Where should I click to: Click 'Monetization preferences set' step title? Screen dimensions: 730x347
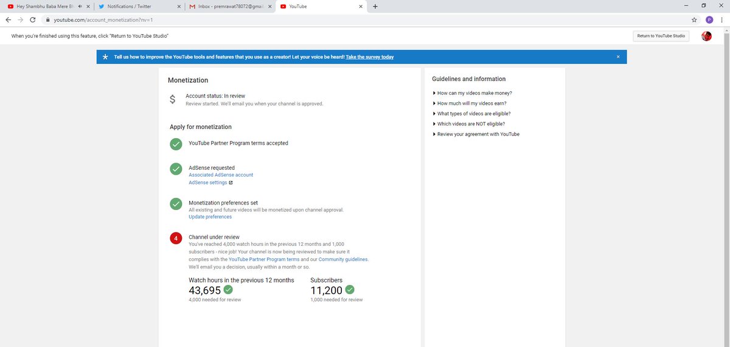pyautogui.click(x=223, y=203)
